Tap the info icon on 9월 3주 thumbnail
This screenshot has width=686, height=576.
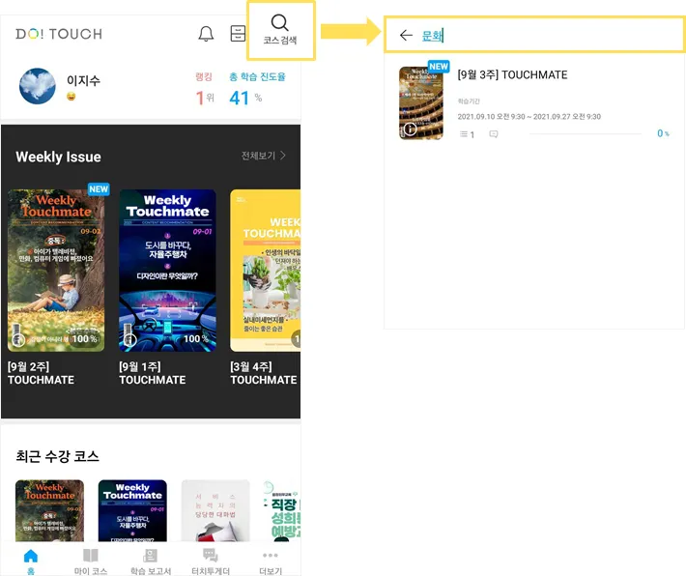click(410, 130)
